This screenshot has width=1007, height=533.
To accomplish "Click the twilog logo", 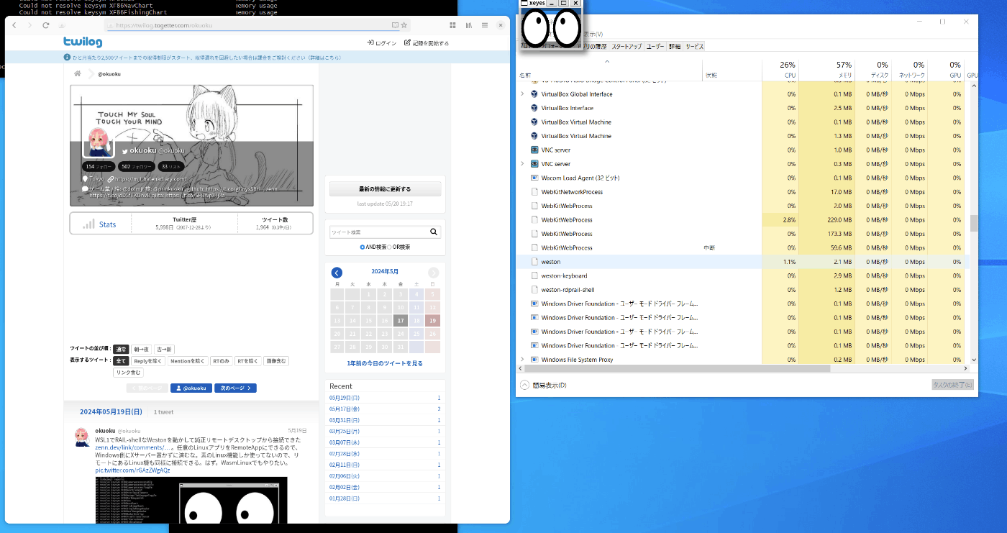I will (83, 42).
